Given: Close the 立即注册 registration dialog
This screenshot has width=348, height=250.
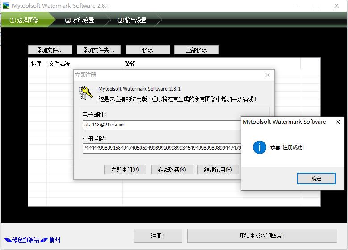Looking at the screenshot, I should pyautogui.click(x=268, y=75).
